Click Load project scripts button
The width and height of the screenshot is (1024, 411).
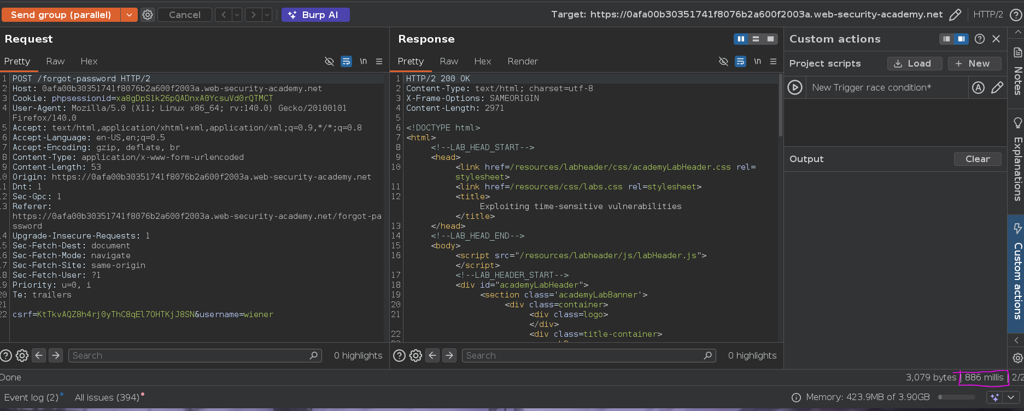(x=915, y=63)
